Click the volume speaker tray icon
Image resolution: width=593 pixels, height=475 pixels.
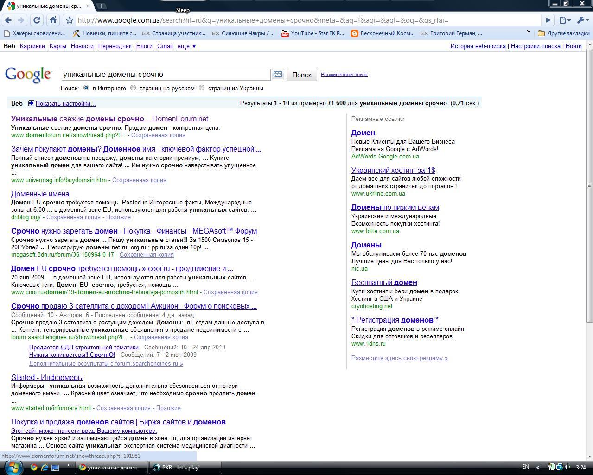pyautogui.click(x=567, y=467)
